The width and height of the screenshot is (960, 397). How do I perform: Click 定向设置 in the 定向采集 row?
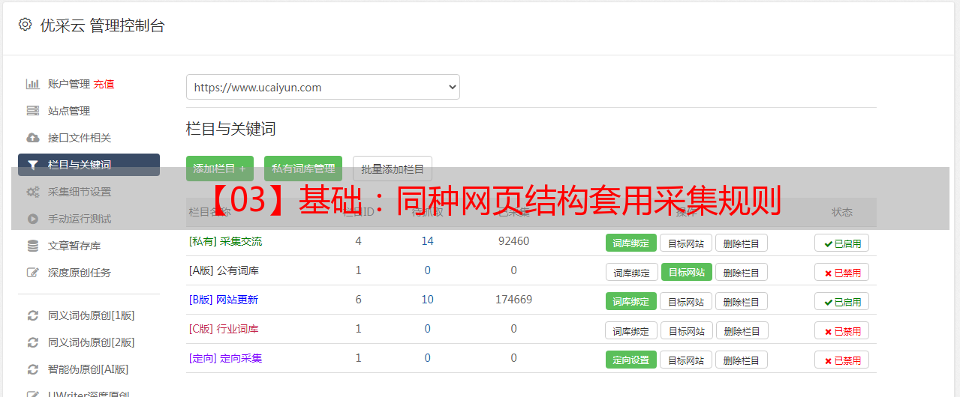[631, 360]
